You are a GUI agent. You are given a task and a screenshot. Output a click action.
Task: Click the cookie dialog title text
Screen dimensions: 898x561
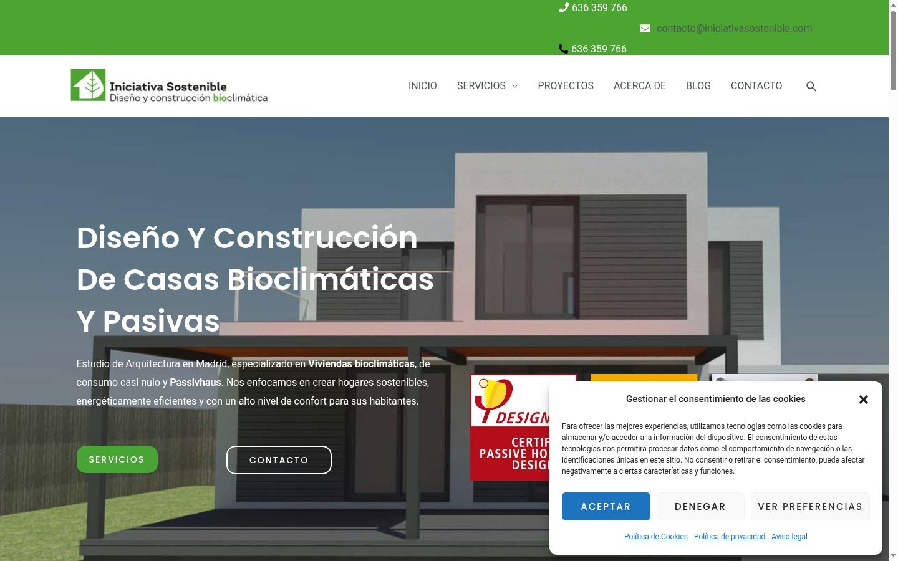pos(716,399)
